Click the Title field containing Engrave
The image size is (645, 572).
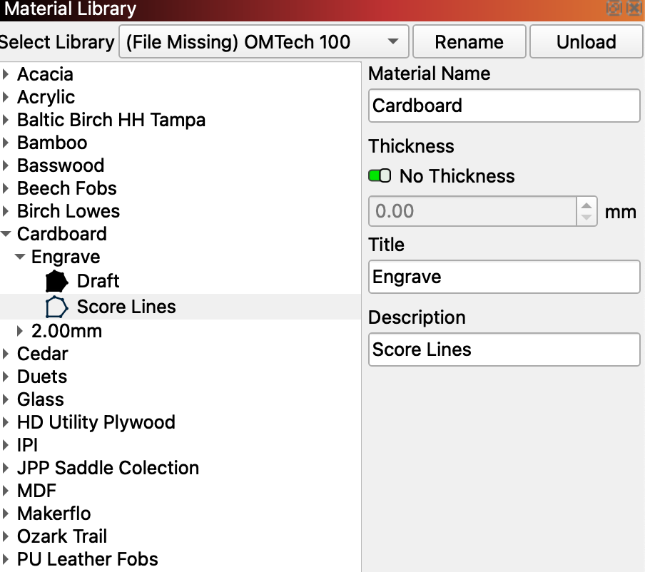[x=504, y=277]
